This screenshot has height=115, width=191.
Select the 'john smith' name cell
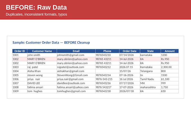pos(42,55)
